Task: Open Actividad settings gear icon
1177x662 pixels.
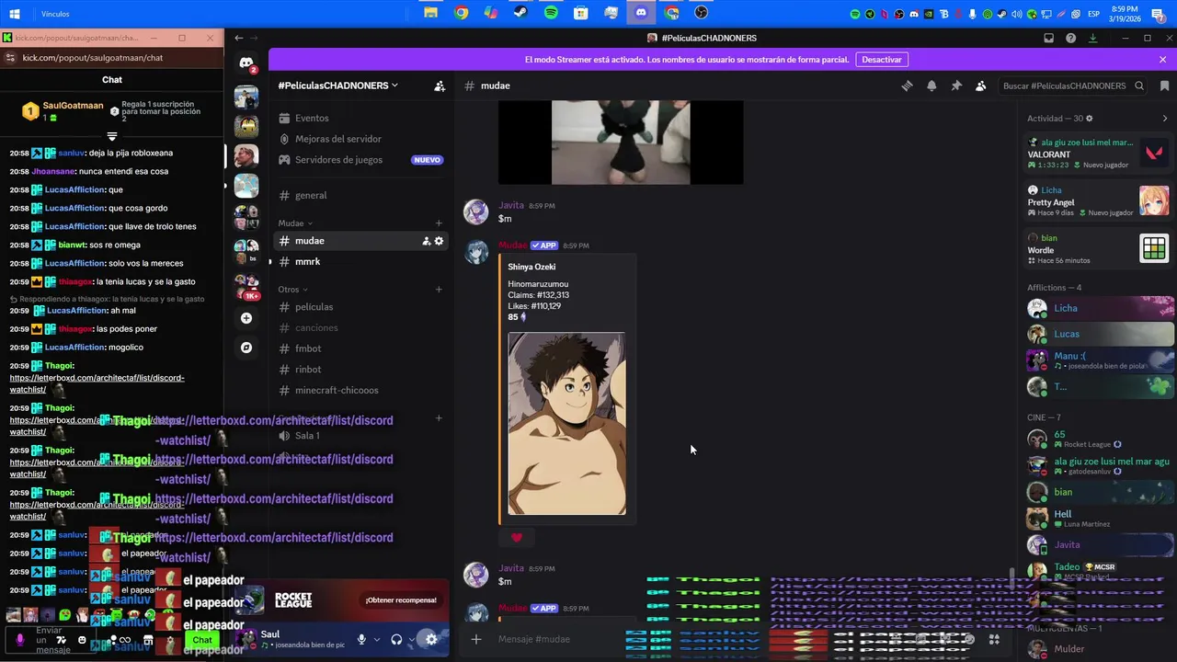Action: pyautogui.click(x=1090, y=119)
